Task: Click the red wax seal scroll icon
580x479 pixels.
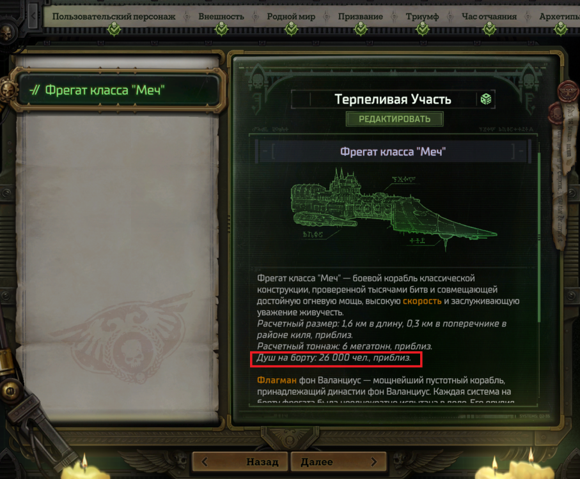Action: tap(567, 91)
